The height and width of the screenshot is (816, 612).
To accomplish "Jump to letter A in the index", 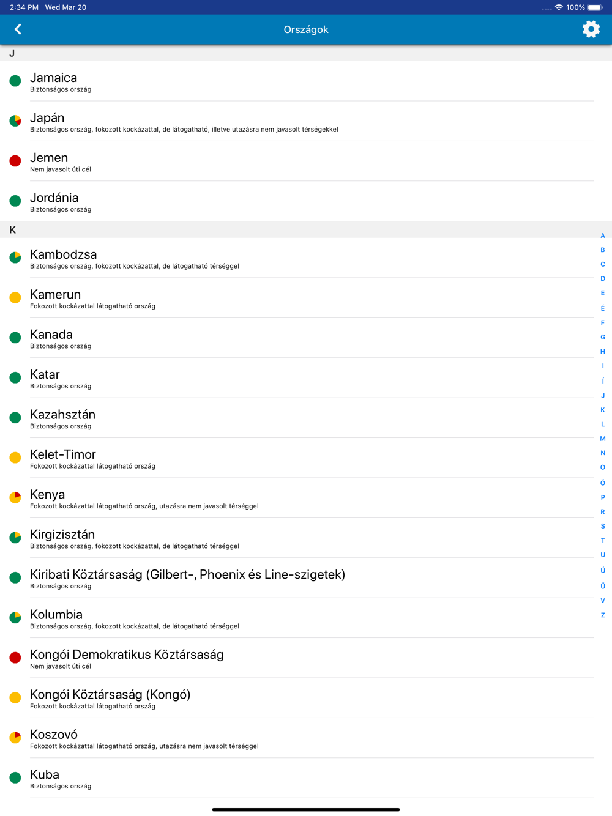I will click(x=603, y=236).
